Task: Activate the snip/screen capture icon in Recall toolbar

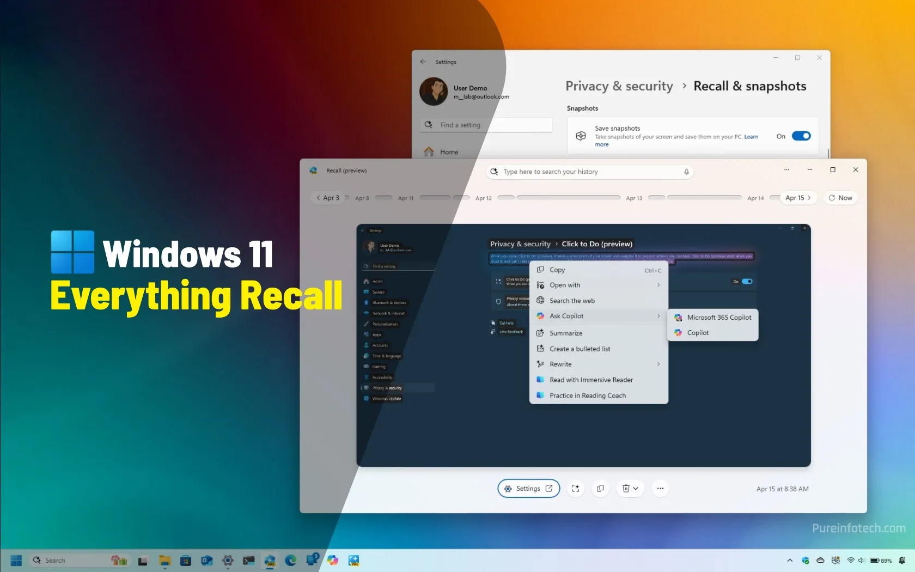Action: pos(576,489)
